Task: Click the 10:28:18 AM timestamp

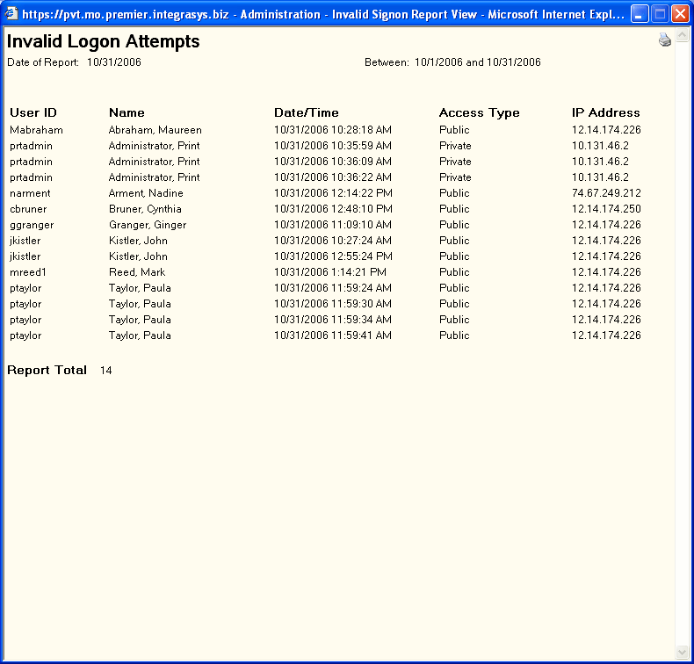Action: click(333, 130)
